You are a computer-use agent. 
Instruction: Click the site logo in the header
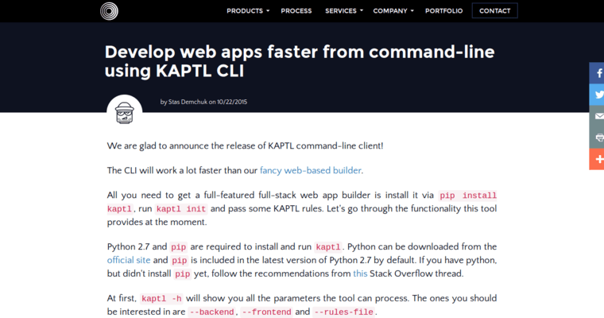click(109, 11)
